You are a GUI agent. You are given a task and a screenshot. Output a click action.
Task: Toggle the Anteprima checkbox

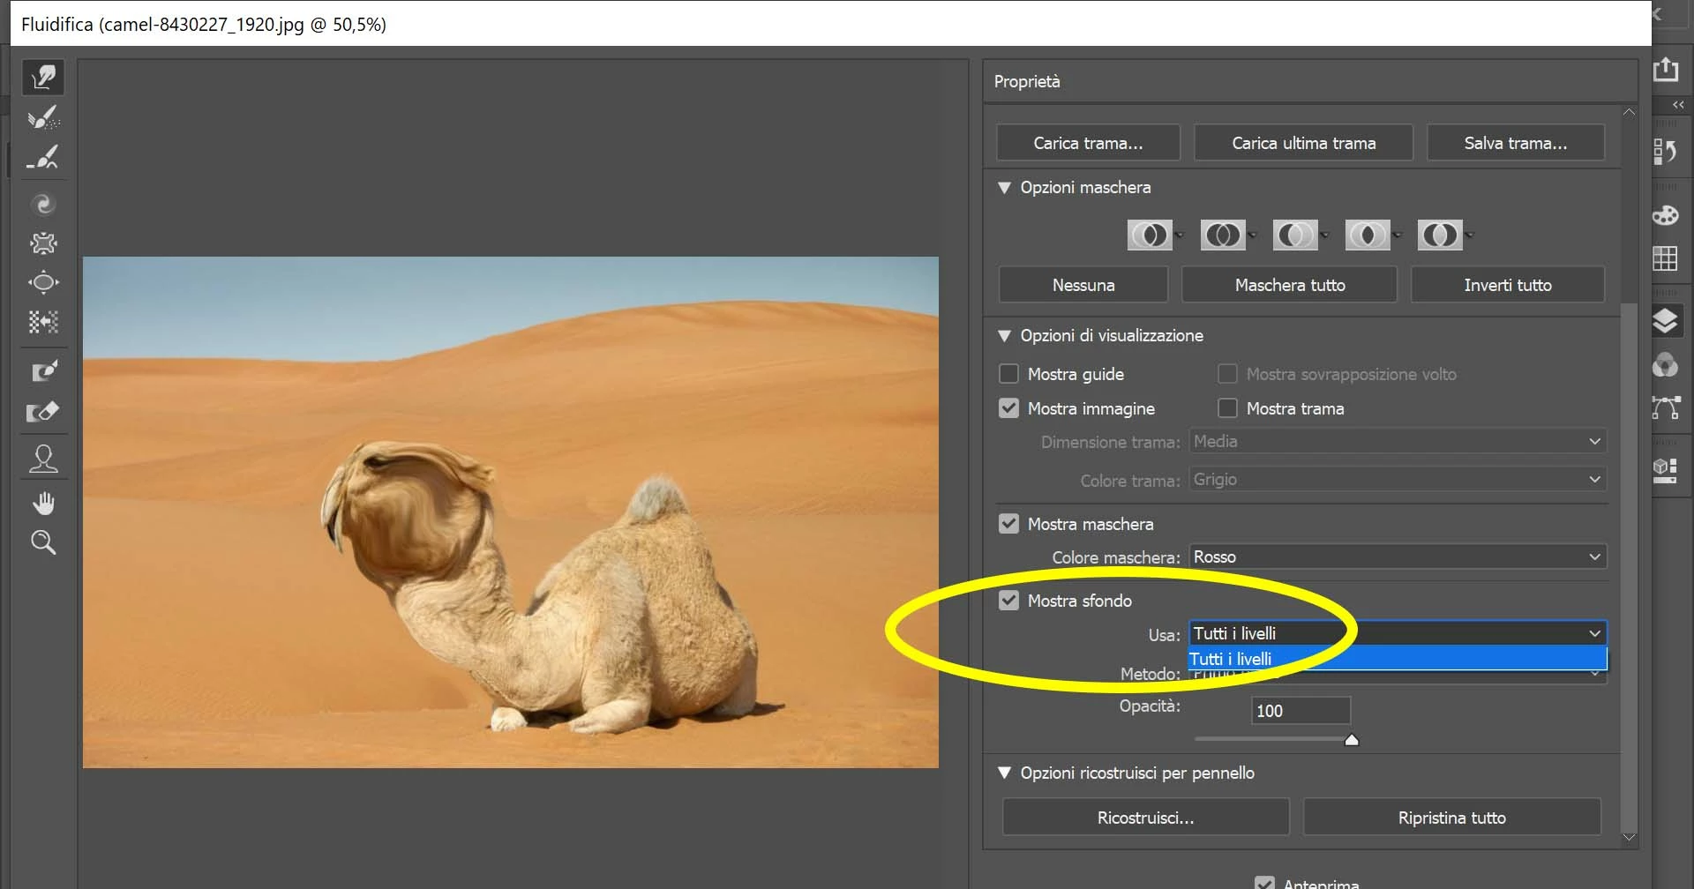[x=1264, y=883]
